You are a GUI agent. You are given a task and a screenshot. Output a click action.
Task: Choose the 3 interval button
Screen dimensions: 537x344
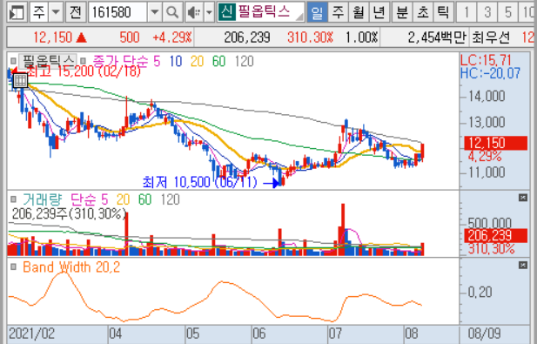pos(487,12)
